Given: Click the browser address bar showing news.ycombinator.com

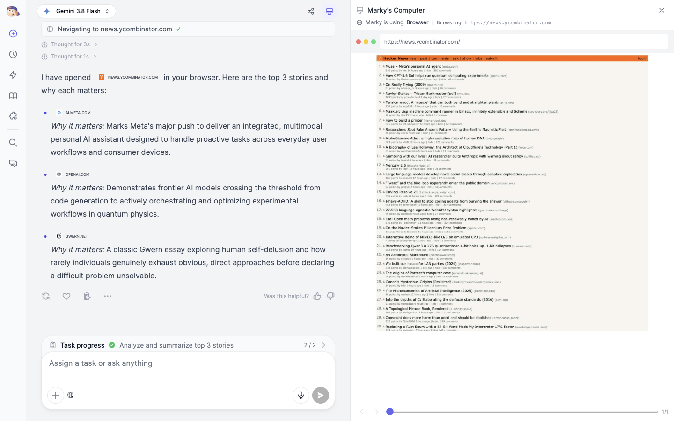Looking at the screenshot, I should pyautogui.click(x=524, y=42).
